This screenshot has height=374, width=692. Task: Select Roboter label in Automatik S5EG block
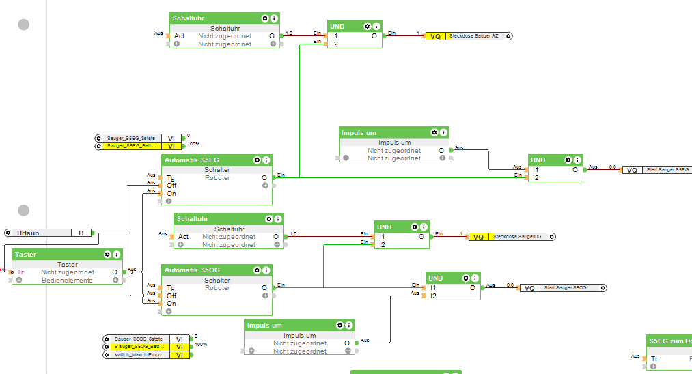click(x=217, y=177)
